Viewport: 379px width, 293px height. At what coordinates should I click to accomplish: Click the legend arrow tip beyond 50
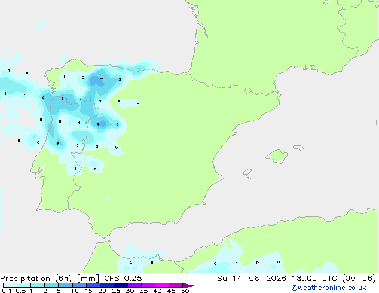click(189, 285)
